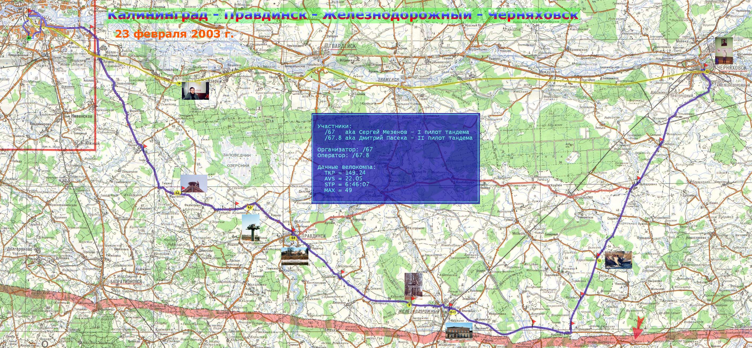Open the houses photo below Правдинск

tap(295, 256)
